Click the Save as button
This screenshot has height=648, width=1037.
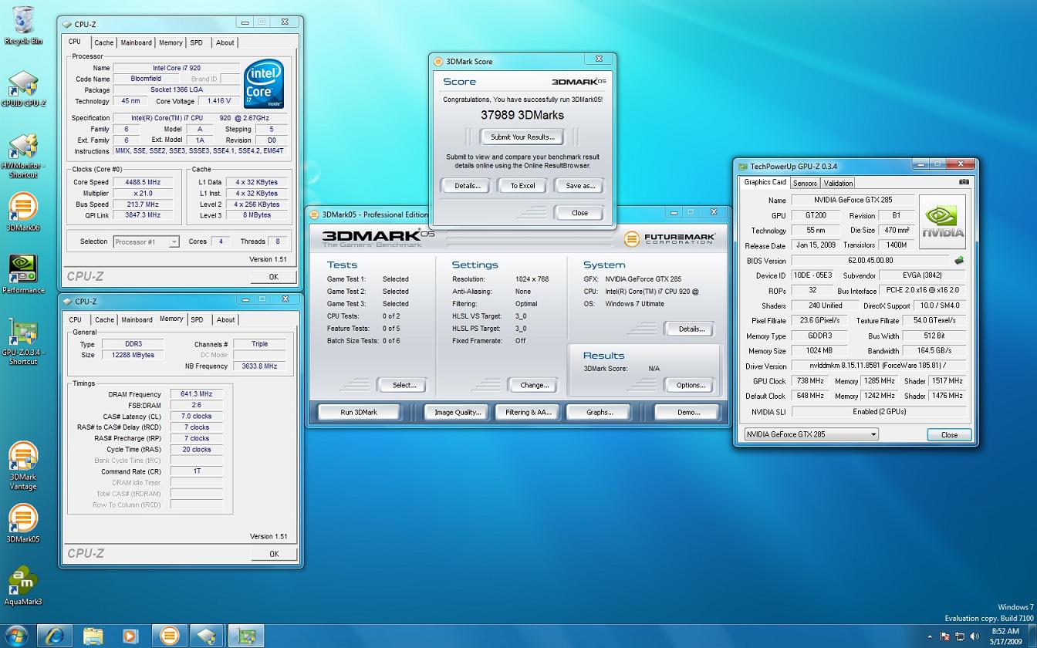pyautogui.click(x=580, y=186)
